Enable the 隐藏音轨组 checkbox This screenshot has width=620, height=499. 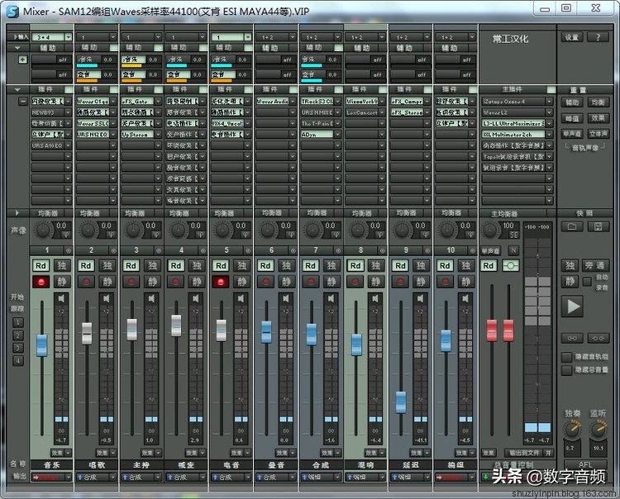pos(566,357)
